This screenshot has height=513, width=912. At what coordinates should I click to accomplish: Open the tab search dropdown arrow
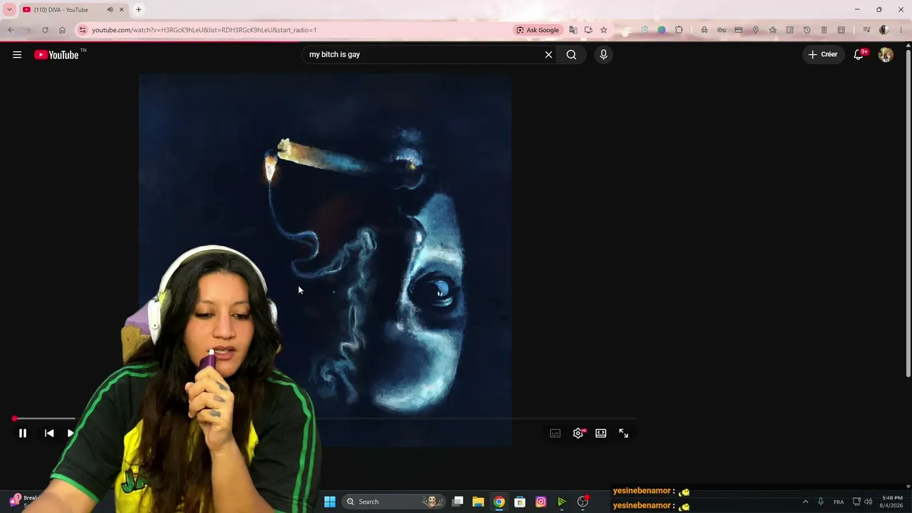tap(9, 10)
